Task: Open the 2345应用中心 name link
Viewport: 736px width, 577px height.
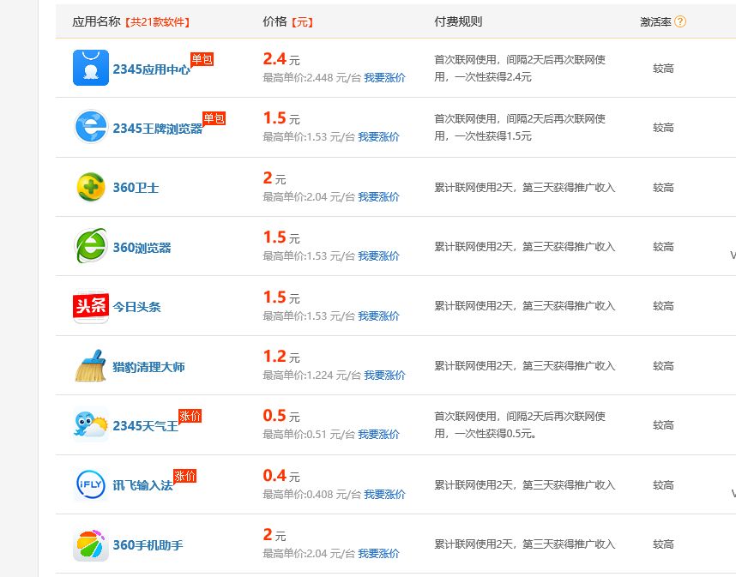Action: coord(151,69)
